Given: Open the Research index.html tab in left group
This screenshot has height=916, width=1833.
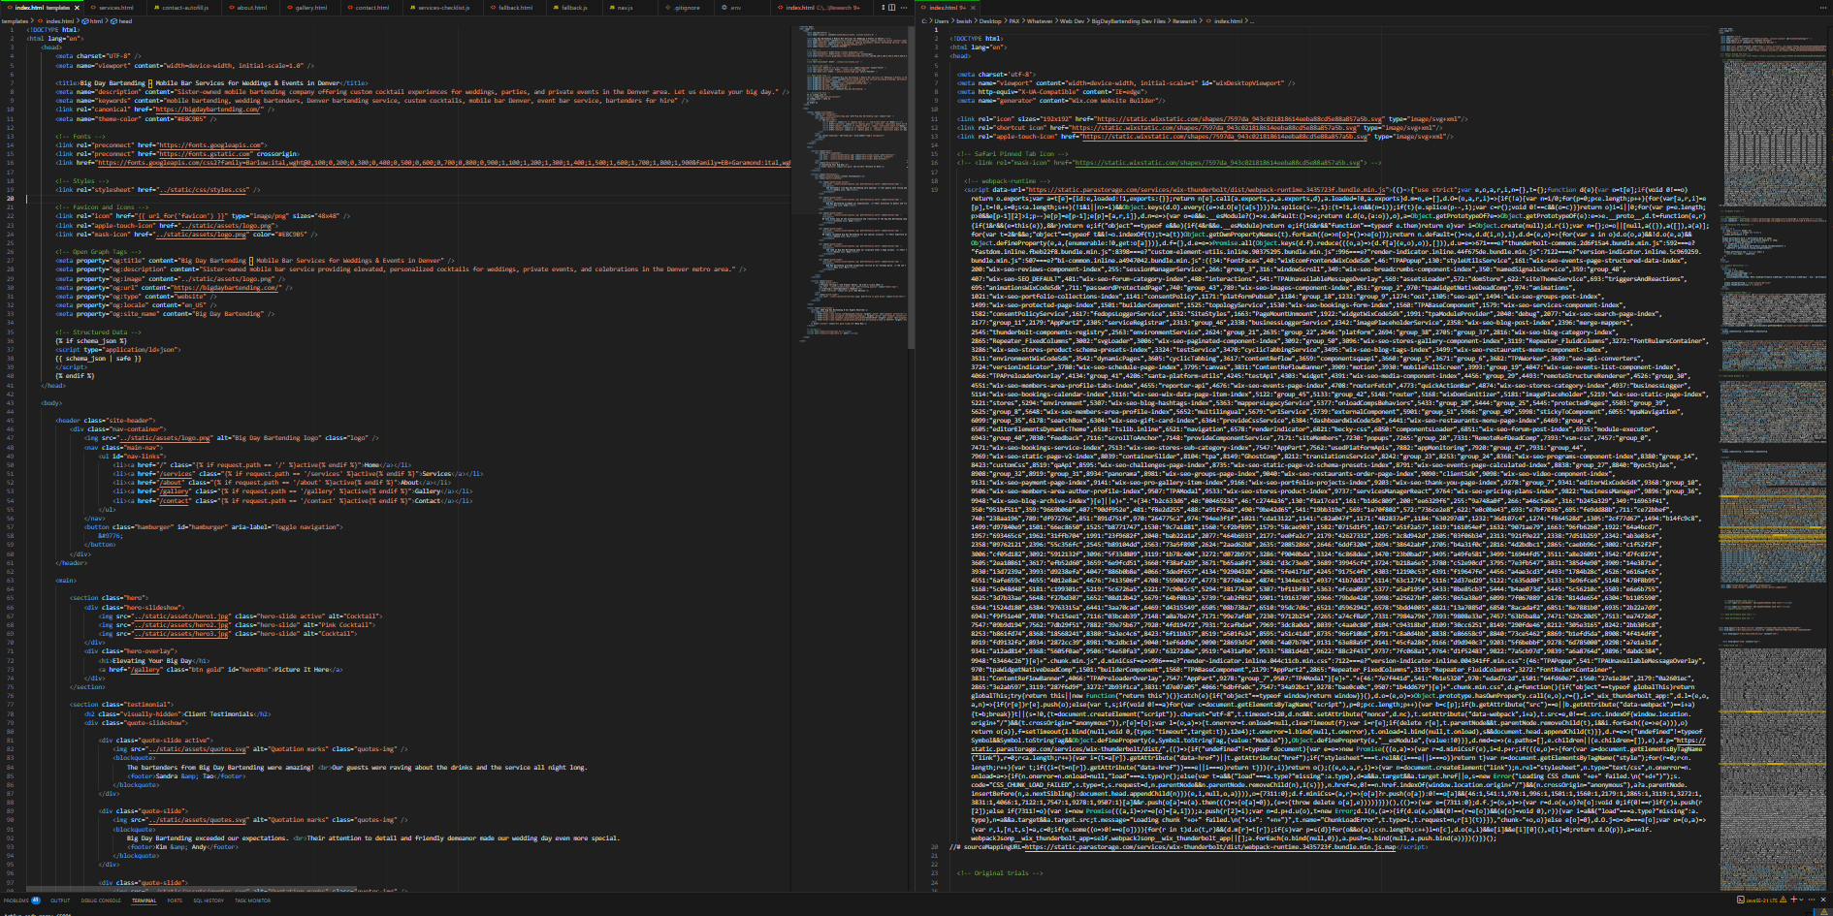Looking at the screenshot, I should (x=822, y=8).
